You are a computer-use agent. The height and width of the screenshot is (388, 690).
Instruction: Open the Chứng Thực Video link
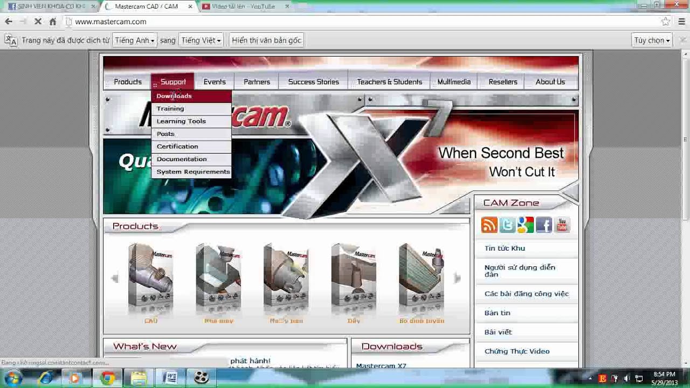pyautogui.click(x=517, y=351)
